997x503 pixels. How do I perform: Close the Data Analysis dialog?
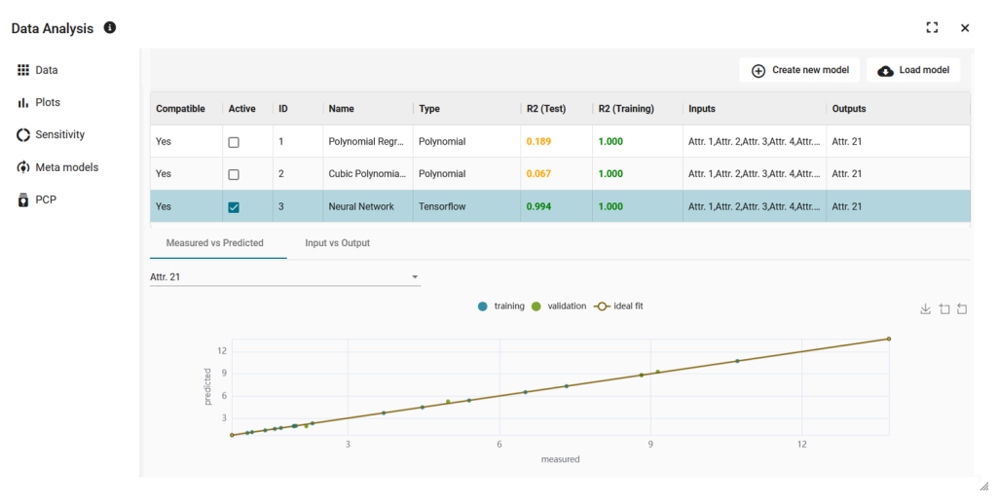965,28
